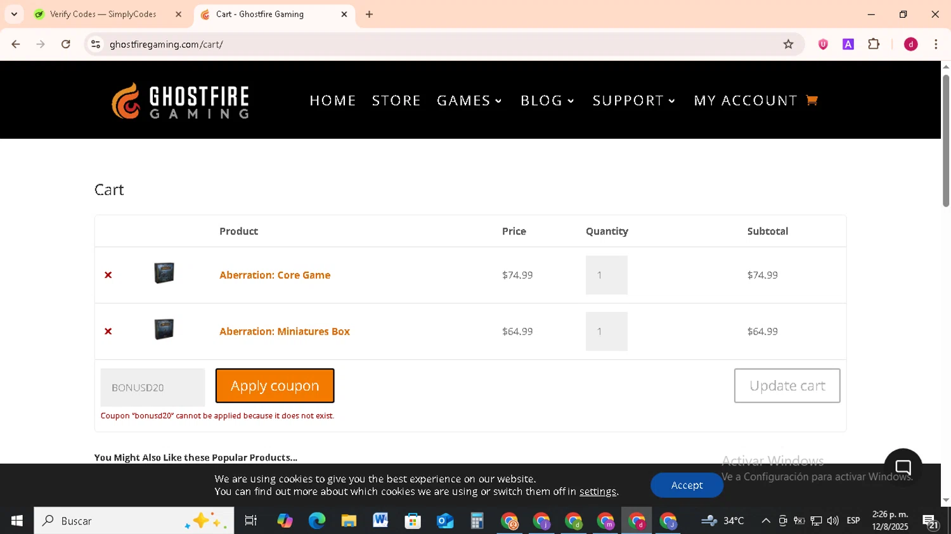This screenshot has width=951, height=534.
Task: Open MY ACCOUNT menu item
Action: 746,101
